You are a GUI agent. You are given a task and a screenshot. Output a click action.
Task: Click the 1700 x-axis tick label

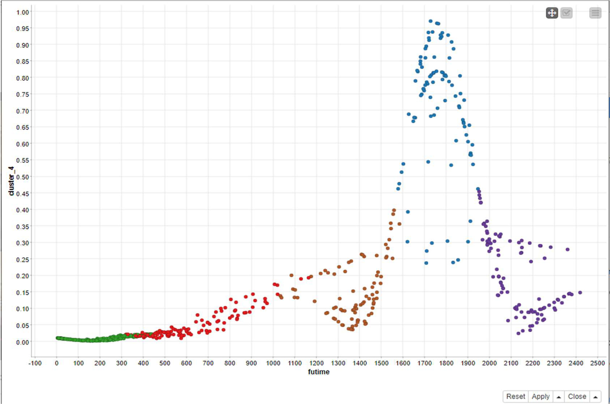click(x=425, y=363)
